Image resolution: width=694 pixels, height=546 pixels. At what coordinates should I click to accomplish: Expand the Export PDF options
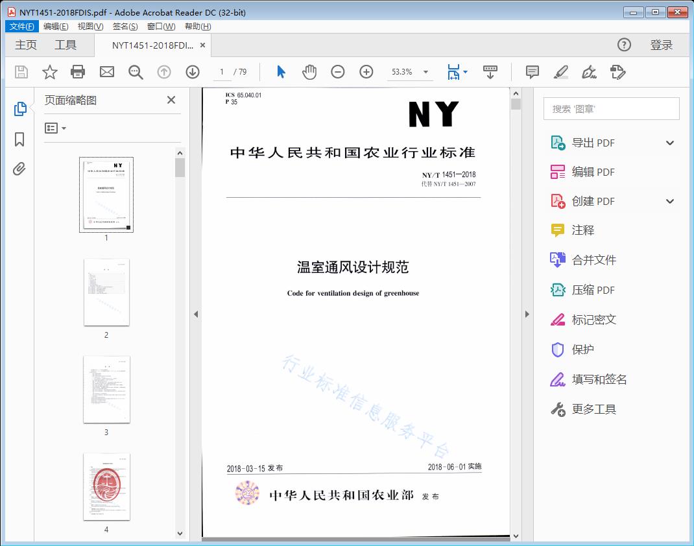coord(670,143)
